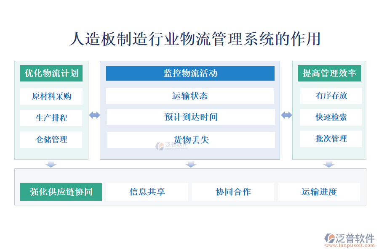Click the right double-headed arrow icon
This screenshot has height=252, width=379.
click(x=286, y=115)
